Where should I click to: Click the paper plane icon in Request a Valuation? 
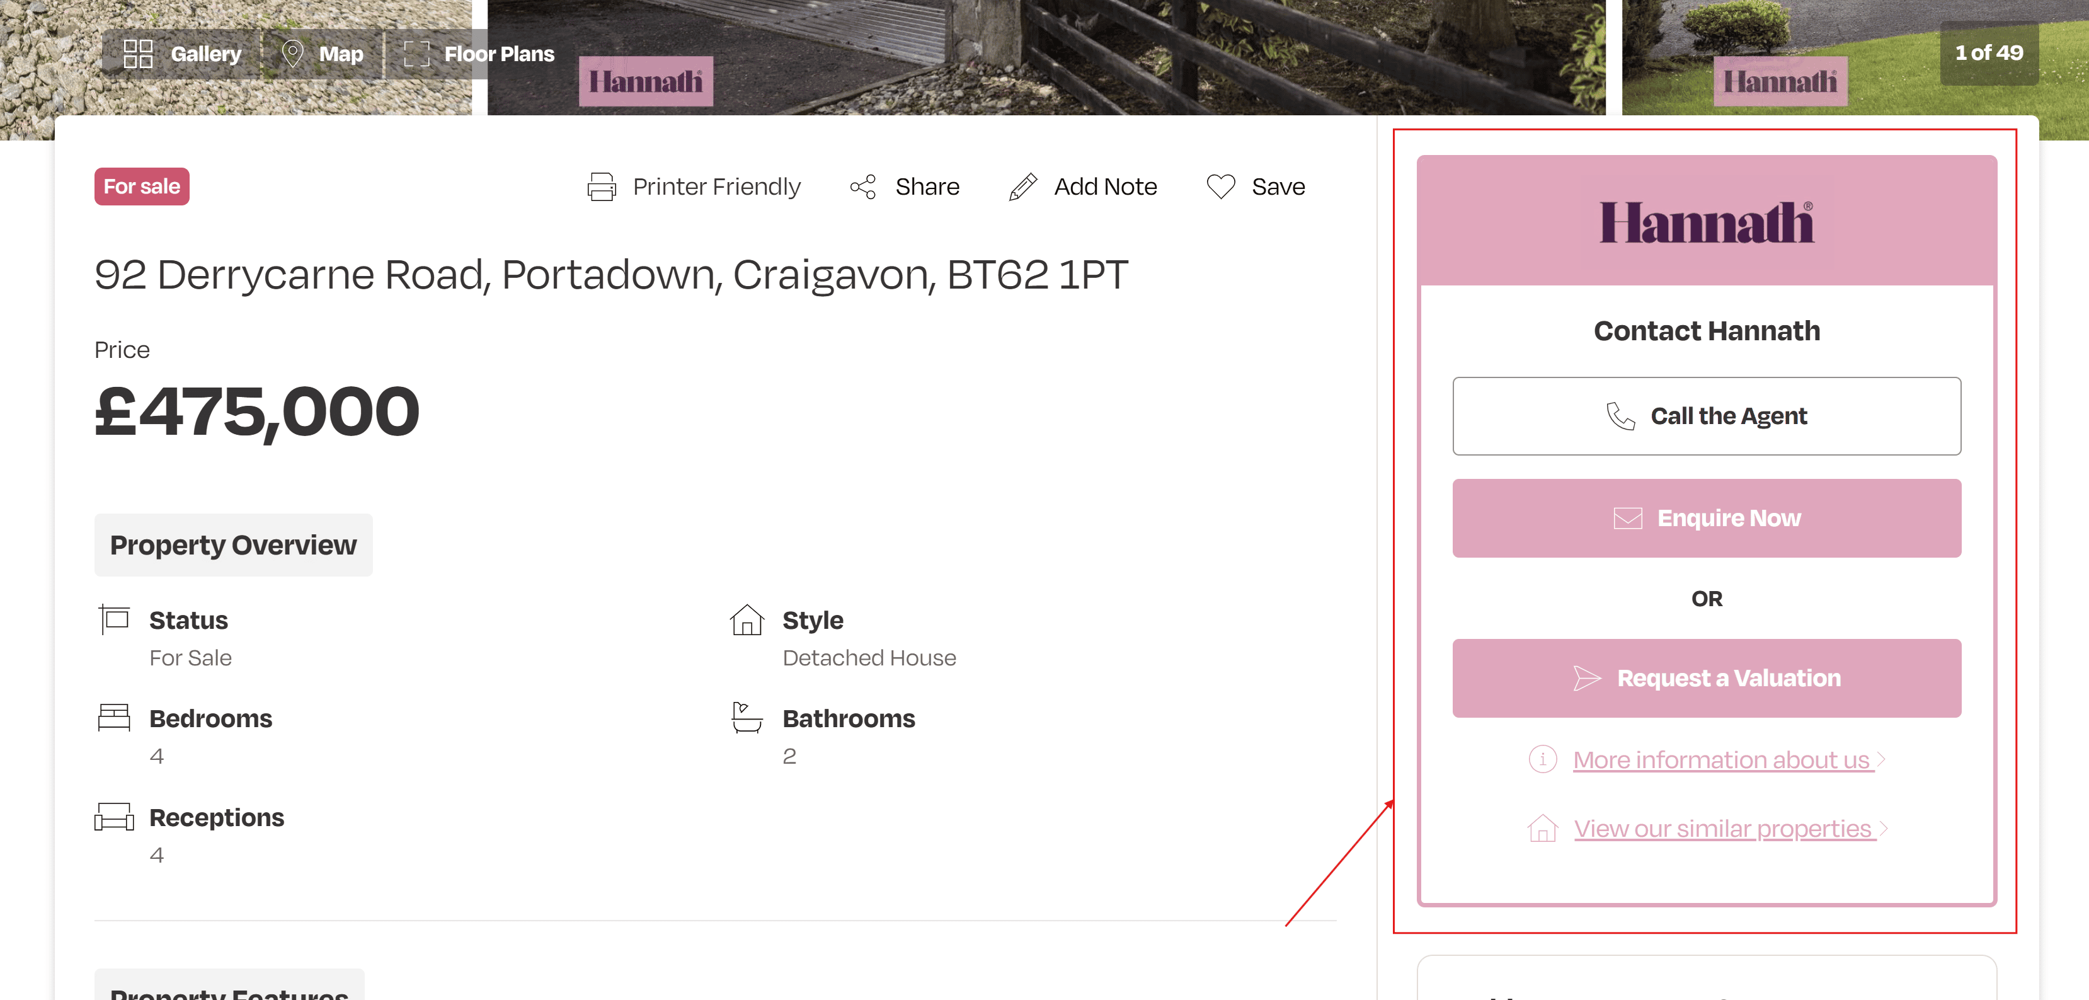(1587, 678)
